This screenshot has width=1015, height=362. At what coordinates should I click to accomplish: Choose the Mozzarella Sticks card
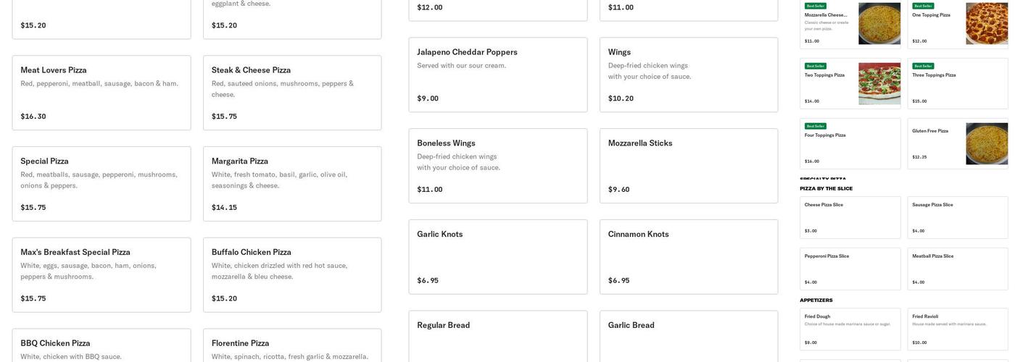tap(689, 166)
